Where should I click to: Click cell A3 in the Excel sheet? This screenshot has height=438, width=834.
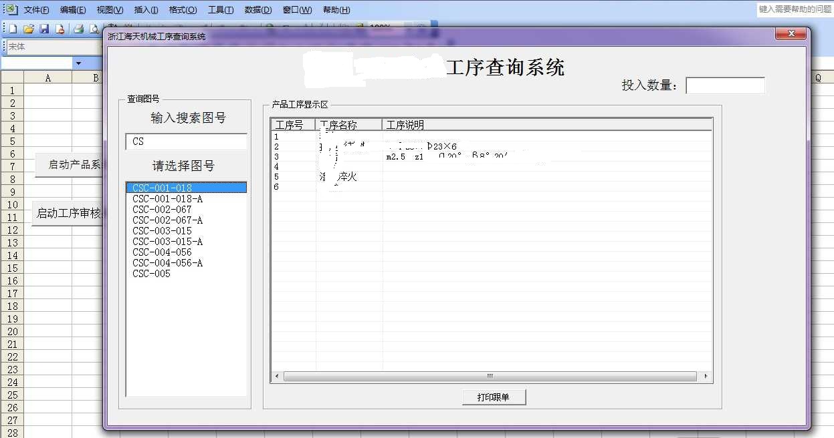48,116
